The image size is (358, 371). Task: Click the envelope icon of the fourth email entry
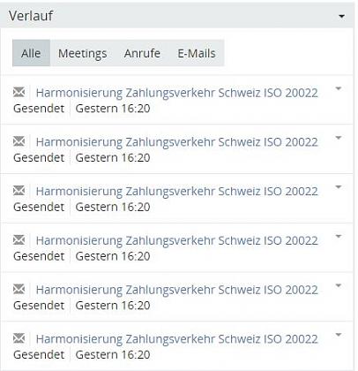click(x=19, y=239)
